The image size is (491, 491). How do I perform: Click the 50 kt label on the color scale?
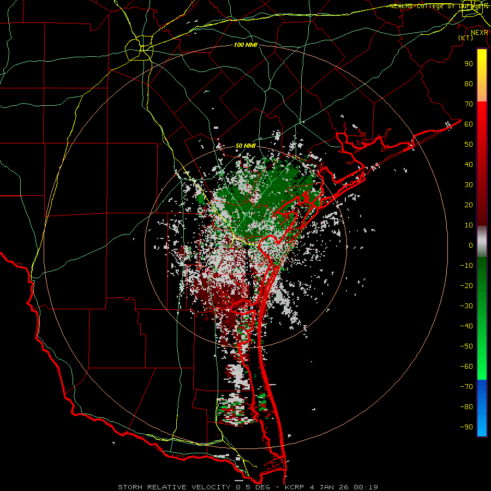(469, 145)
